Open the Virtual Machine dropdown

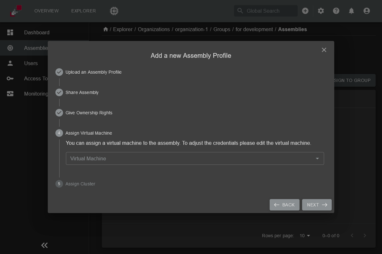[x=195, y=158]
